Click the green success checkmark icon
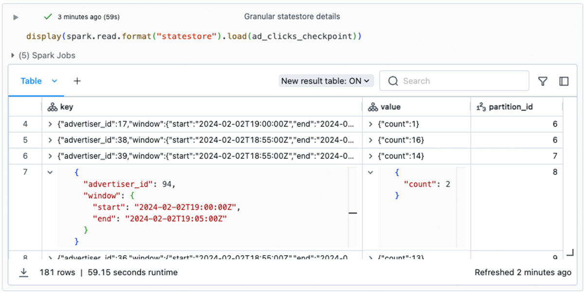584x295 pixels. click(x=48, y=17)
